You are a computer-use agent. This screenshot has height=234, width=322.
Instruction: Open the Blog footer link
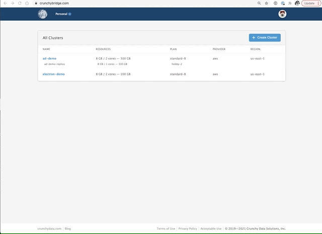click(68, 228)
